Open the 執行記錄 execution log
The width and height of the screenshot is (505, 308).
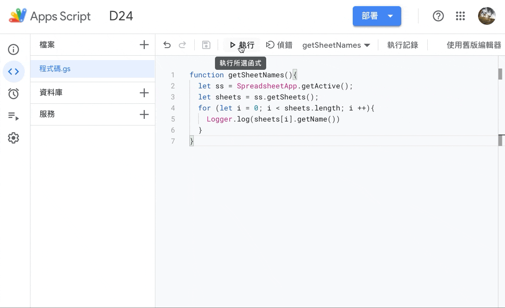pos(402,45)
